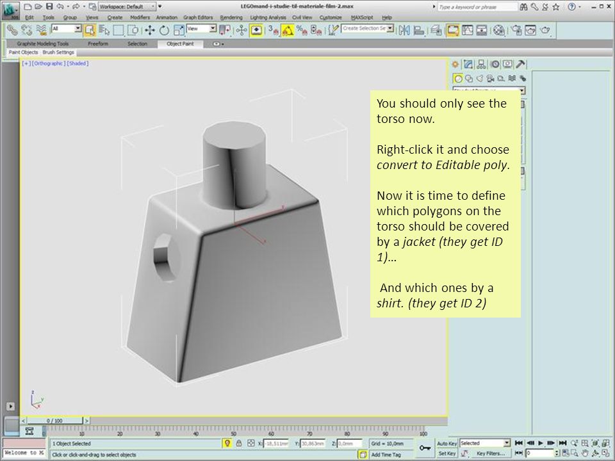Click the Unlink Selection icon

coord(27,30)
